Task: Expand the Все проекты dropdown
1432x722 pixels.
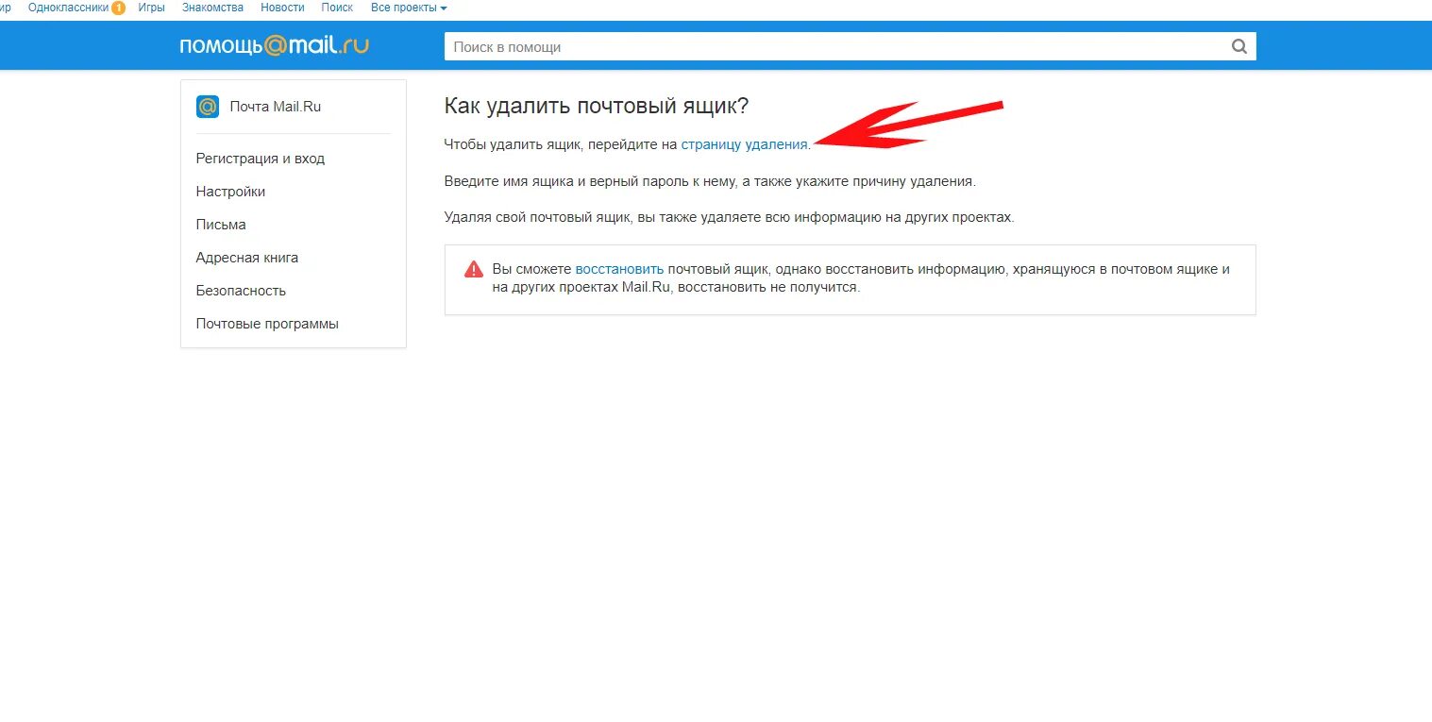Action: point(409,8)
